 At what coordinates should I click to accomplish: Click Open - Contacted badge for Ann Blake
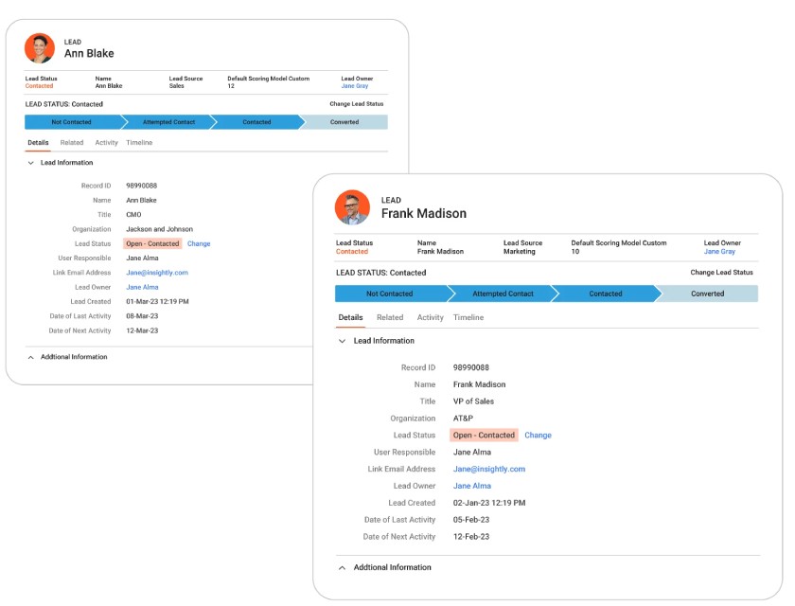(152, 244)
